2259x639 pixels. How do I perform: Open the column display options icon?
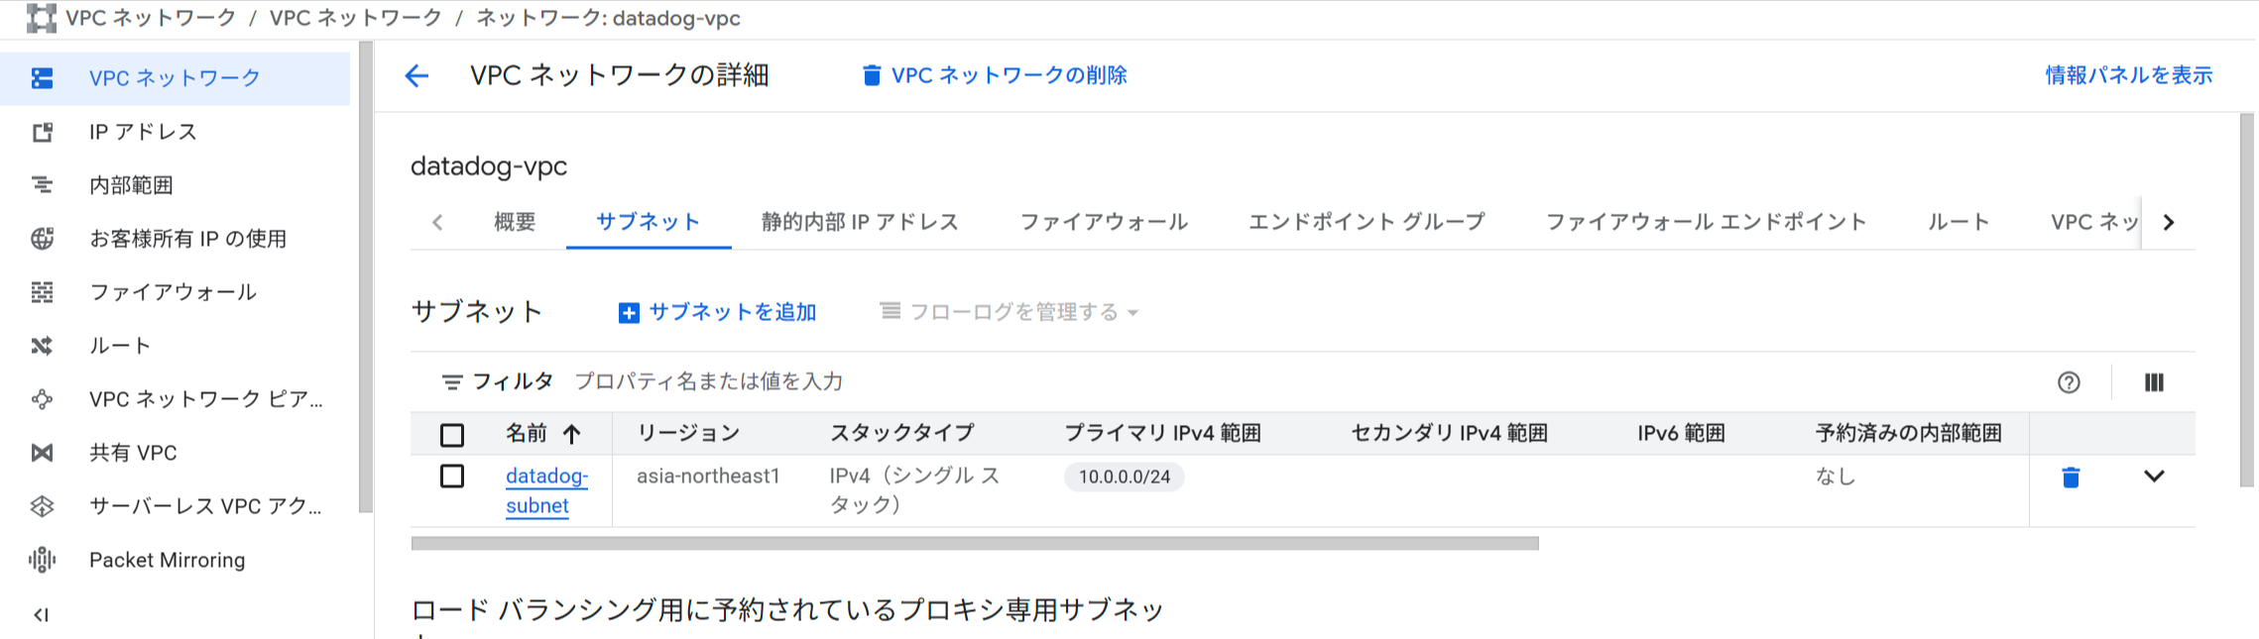[x=2153, y=381]
